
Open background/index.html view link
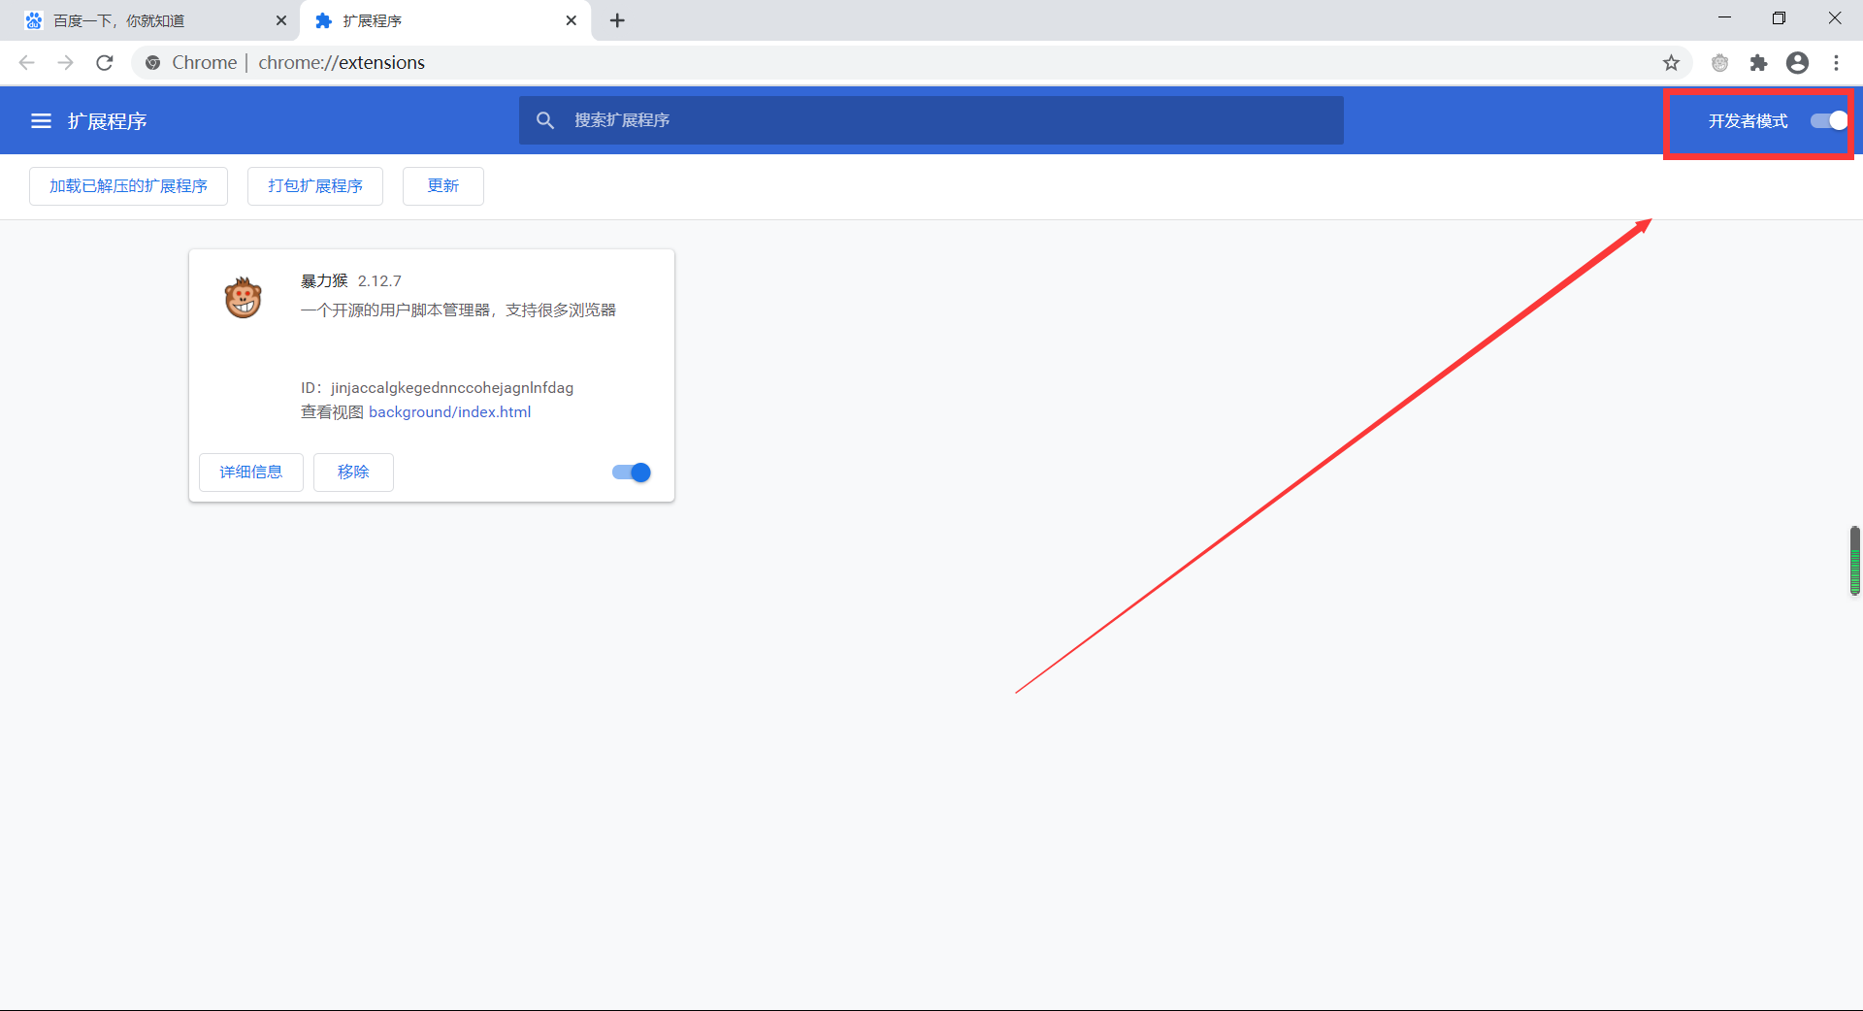click(450, 412)
